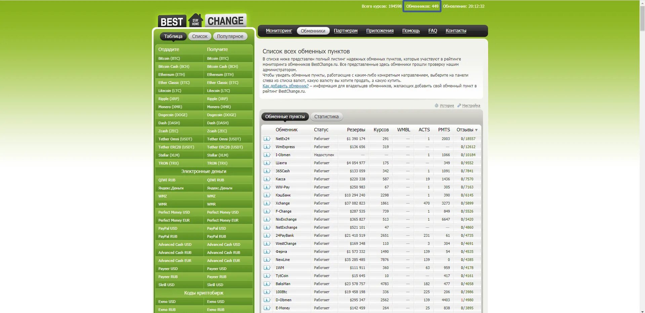This screenshot has width=645, height=313.
Task: Select the Обменные пункты tab
Action: click(285, 117)
